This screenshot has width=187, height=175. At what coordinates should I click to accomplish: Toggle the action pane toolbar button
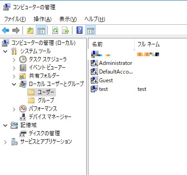click(91, 30)
